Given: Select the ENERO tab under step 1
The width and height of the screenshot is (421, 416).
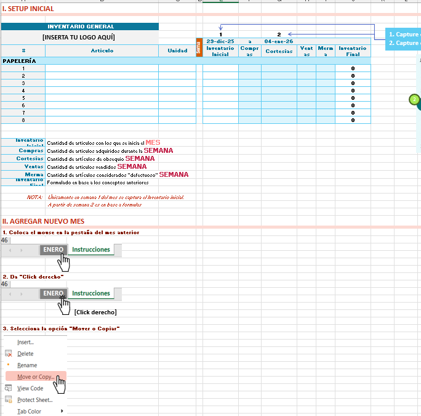Looking at the screenshot, I should (54, 250).
